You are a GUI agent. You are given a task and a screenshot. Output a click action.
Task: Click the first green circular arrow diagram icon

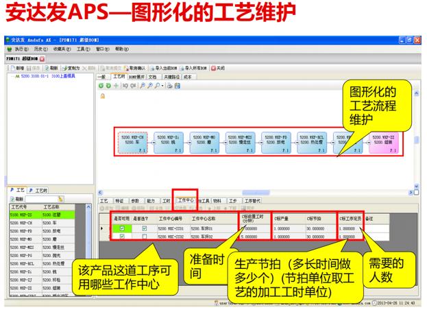point(101,86)
